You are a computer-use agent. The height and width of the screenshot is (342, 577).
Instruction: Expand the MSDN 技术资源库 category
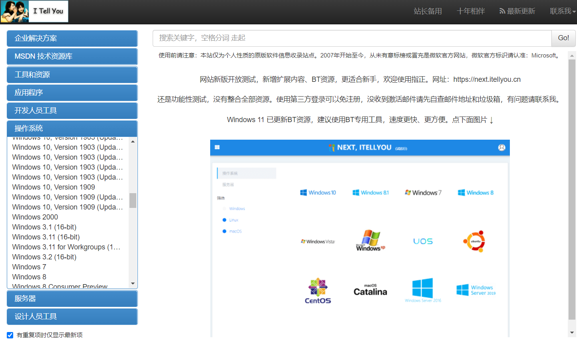pos(72,56)
